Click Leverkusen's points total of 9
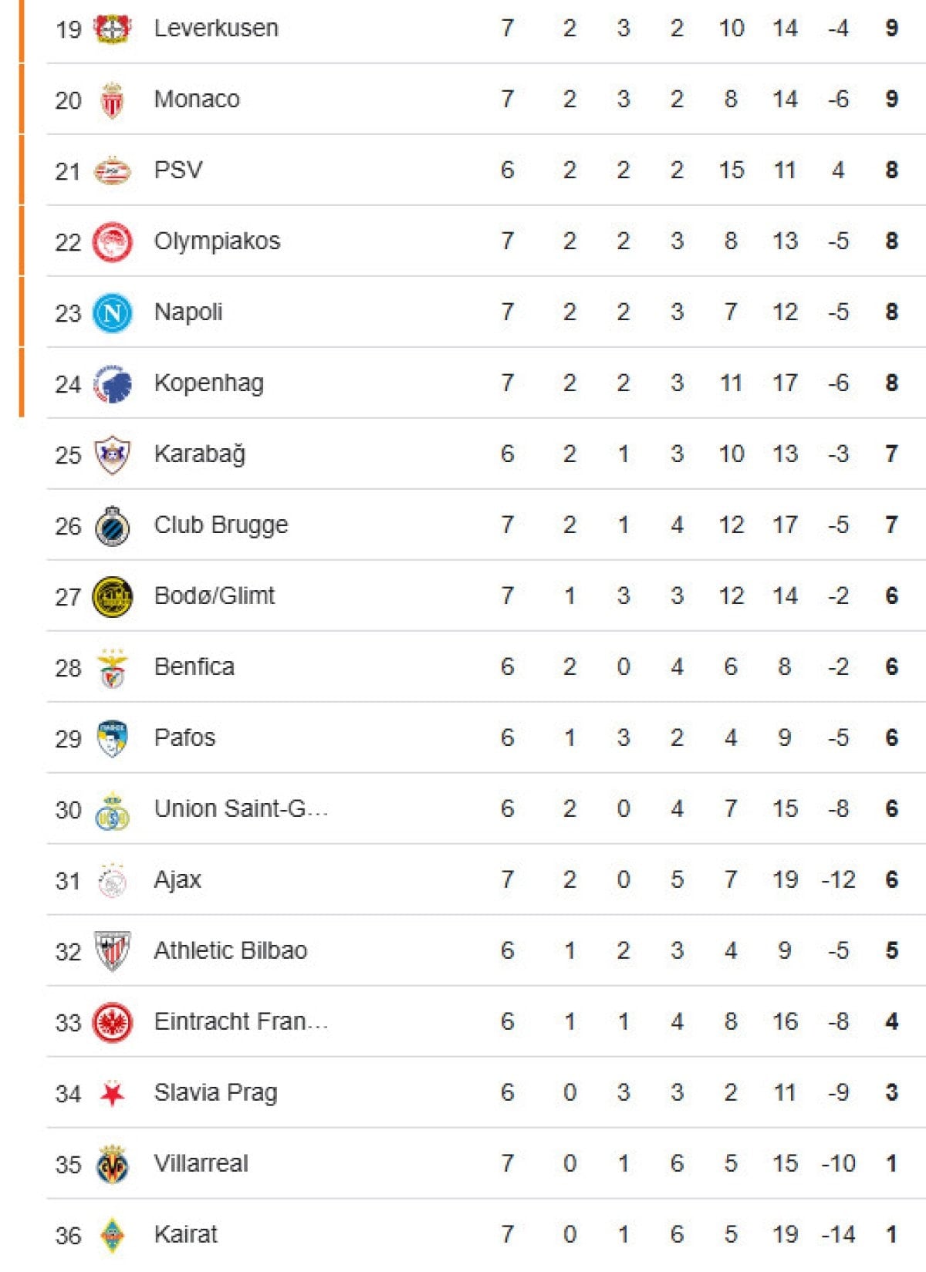926x1272 pixels. [891, 29]
